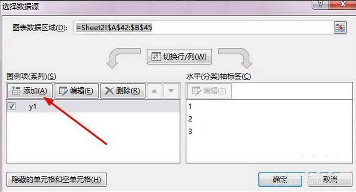Select the y1 series entry
Viewport: 356px width, 192px height.
click(x=93, y=106)
